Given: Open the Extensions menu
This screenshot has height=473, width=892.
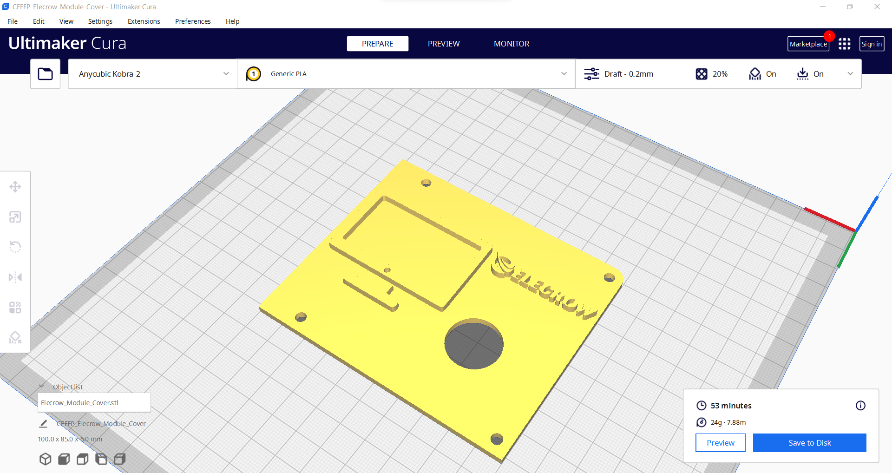Looking at the screenshot, I should (144, 21).
